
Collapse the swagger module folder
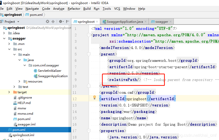point(4,39)
